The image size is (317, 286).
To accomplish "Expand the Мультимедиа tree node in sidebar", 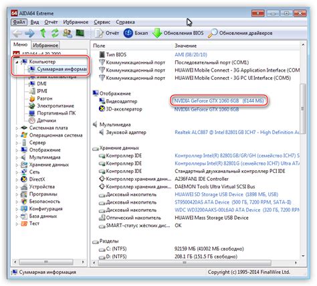I will point(17,157).
